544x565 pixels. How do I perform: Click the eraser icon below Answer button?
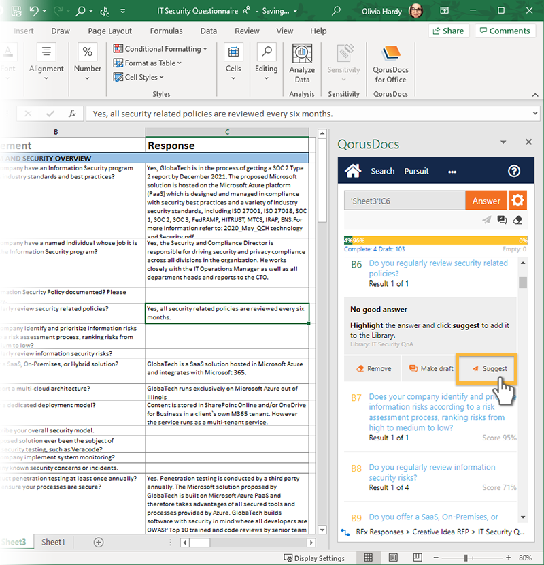pos(517,220)
